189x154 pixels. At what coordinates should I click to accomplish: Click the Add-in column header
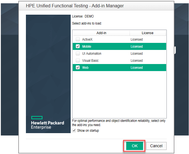tap(101, 33)
